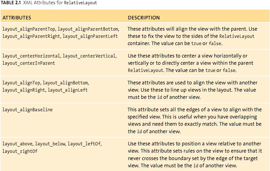Viewport: 270px width, 171px height.
Task: Click the layout_centerInParent attribute text
Action: point(29,63)
